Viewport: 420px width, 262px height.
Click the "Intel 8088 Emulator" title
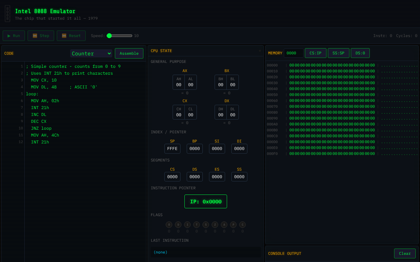point(45,11)
